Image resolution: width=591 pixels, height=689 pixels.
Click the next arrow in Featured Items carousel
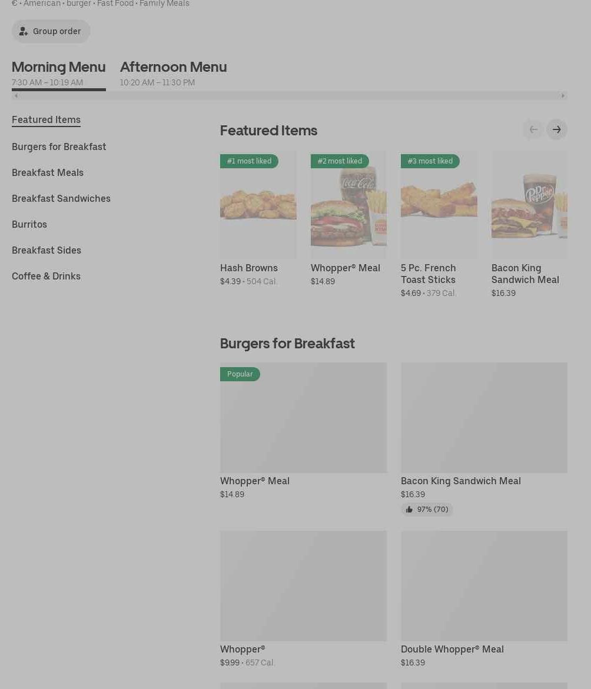click(x=556, y=129)
